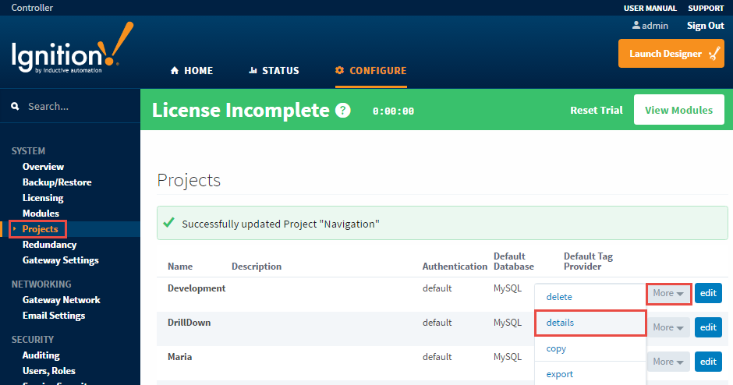This screenshot has height=385, width=733.
Task: Toggle the More dropdown for Development project
Action: 668,293
